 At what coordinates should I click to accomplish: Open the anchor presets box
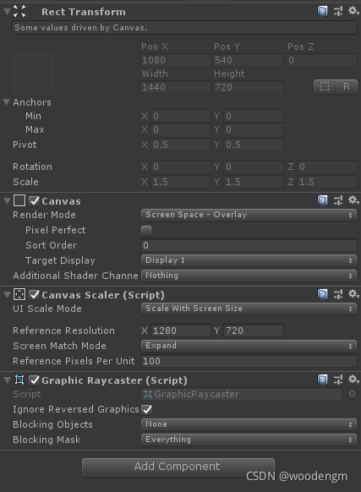pyautogui.click(x=33, y=73)
